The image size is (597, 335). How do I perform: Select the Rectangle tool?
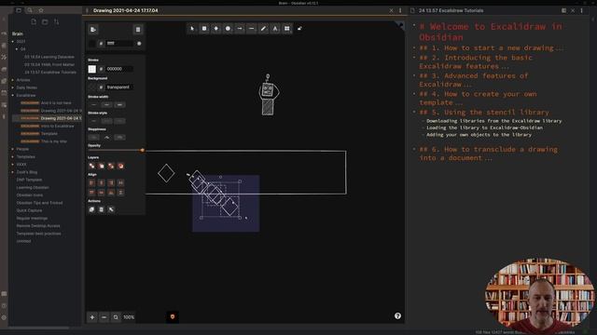click(204, 29)
